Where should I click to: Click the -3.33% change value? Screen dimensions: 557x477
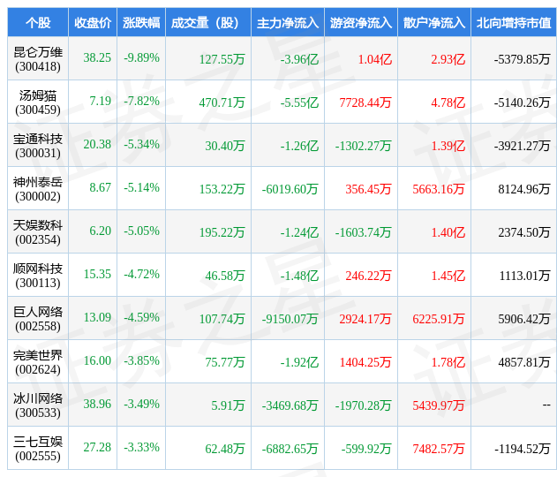point(142,447)
